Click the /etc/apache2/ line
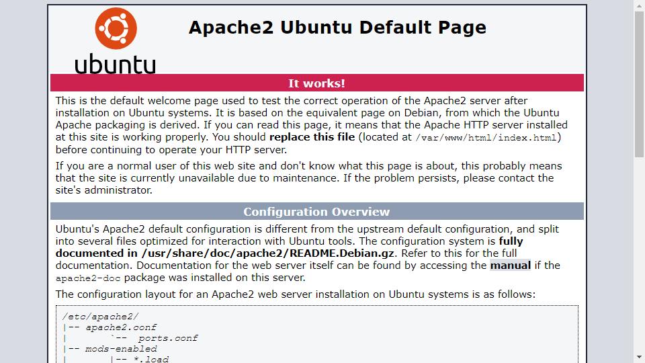This screenshot has width=645, height=363. tap(100, 317)
